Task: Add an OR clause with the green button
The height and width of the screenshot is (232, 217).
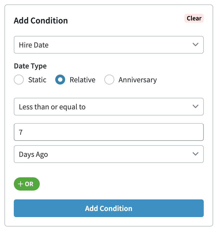Action: [27, 184]
